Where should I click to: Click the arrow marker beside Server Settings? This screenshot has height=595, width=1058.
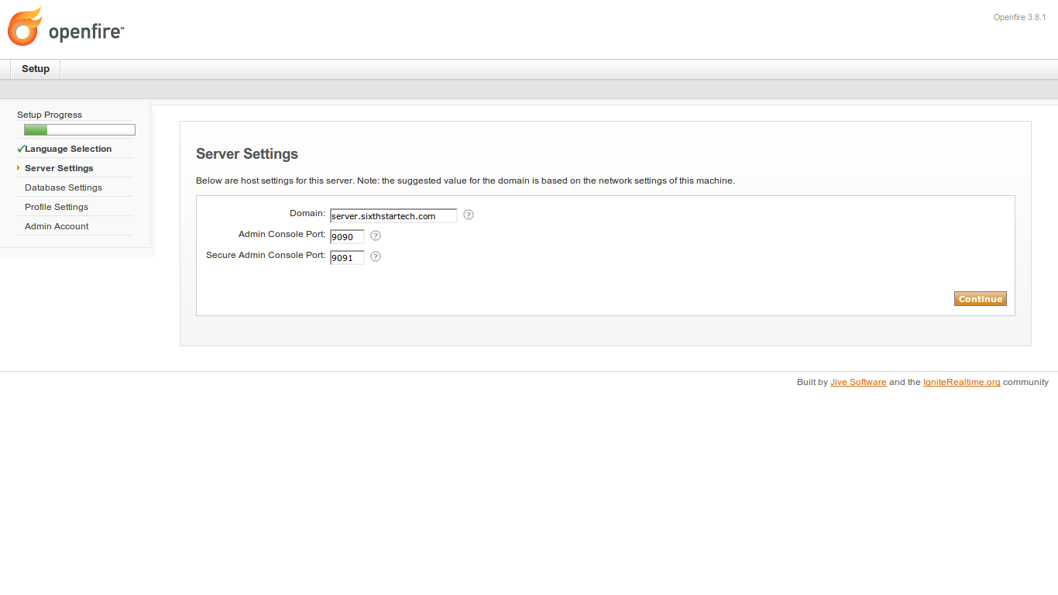pyautogui.click(x=19, y=167)
